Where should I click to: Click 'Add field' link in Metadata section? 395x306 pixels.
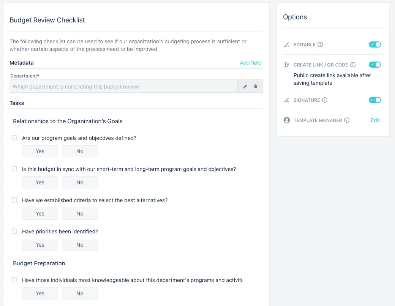(x=251, y=63)
